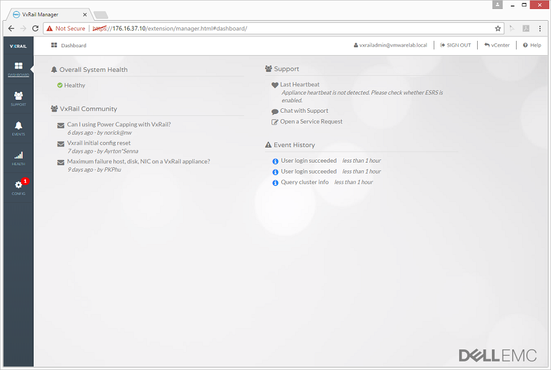Open the Chrome three-dot menu
Viewport: 551px width, 370px height.
(x=540, y=29)
